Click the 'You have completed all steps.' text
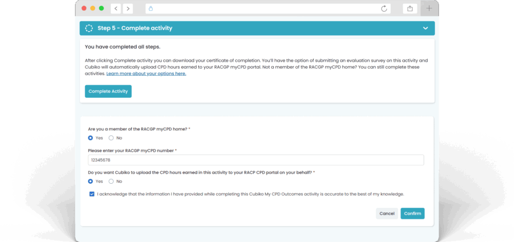 pos(123,47)
